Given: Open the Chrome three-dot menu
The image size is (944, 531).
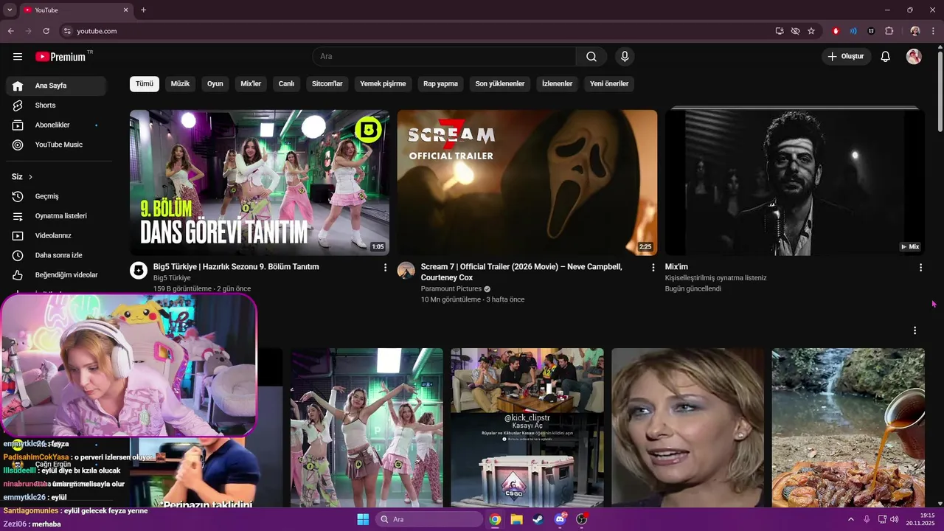Looking at the screenshot, I should tap(934, 31).
